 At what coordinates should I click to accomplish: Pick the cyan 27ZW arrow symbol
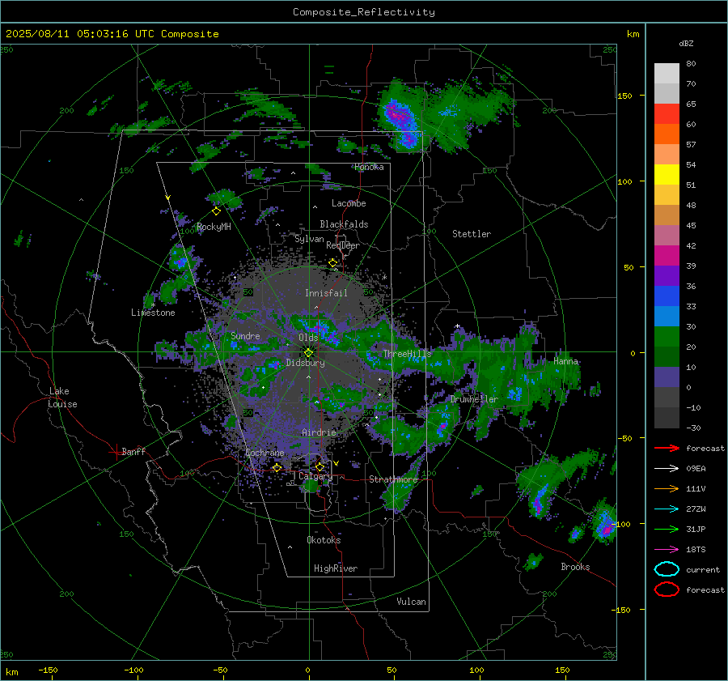tap(667, 509)
